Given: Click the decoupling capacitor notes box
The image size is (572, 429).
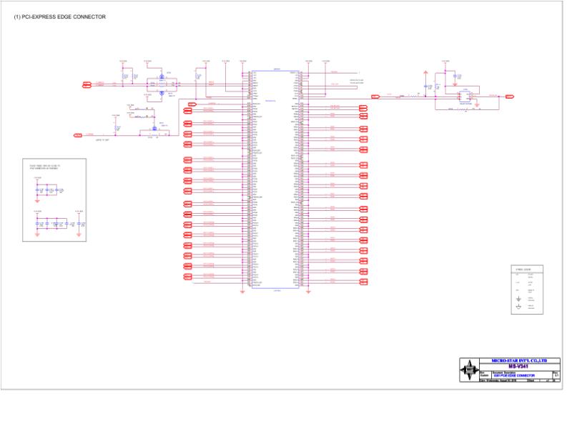Looking at the screenshot, I should (x=54, y=200).
